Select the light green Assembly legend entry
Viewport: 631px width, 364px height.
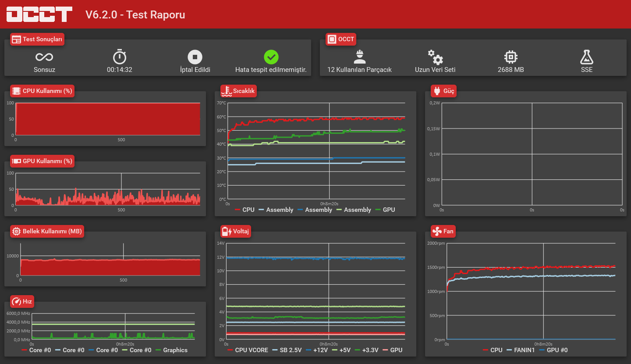tap(354, 210)
